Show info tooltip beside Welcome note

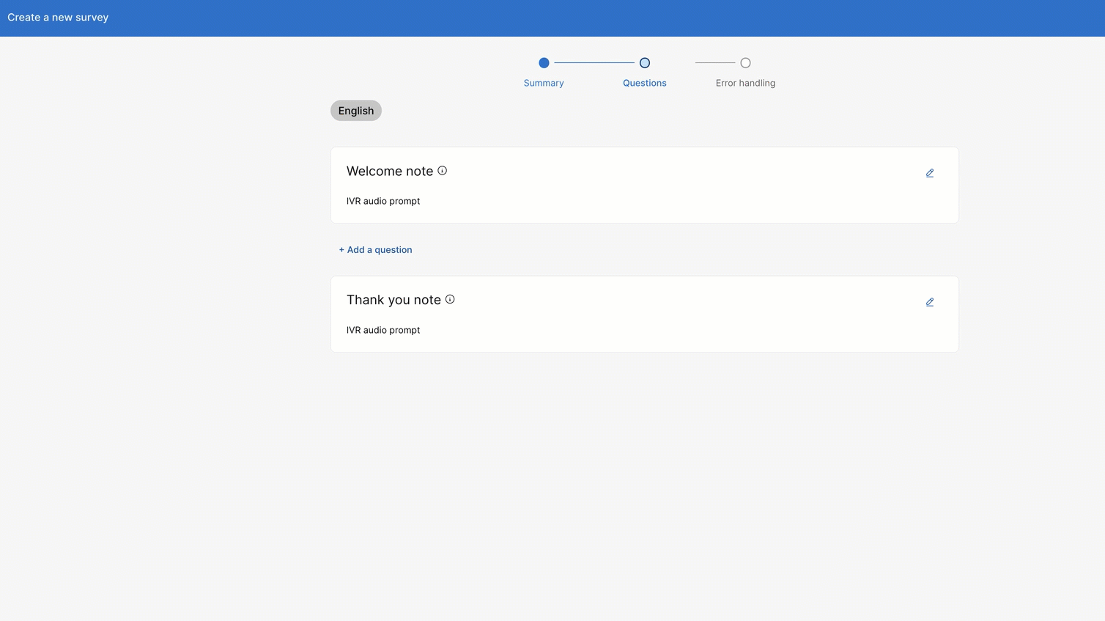pyautogui.click(x=442, y=171)
